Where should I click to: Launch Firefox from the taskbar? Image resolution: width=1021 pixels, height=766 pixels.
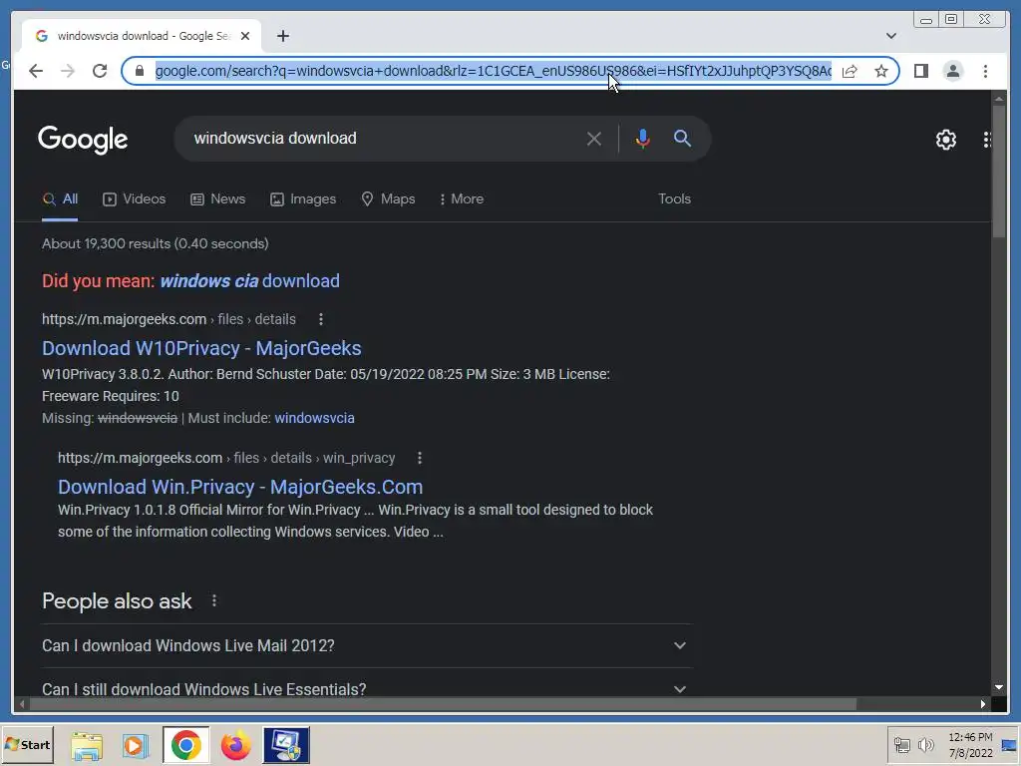235,745
